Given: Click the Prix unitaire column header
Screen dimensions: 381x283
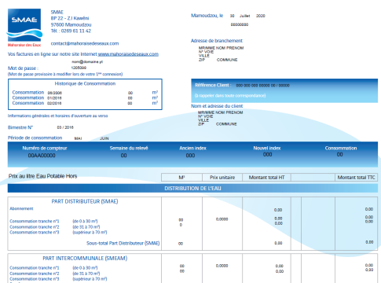Looking at the screenshot, I should point(222,178).
